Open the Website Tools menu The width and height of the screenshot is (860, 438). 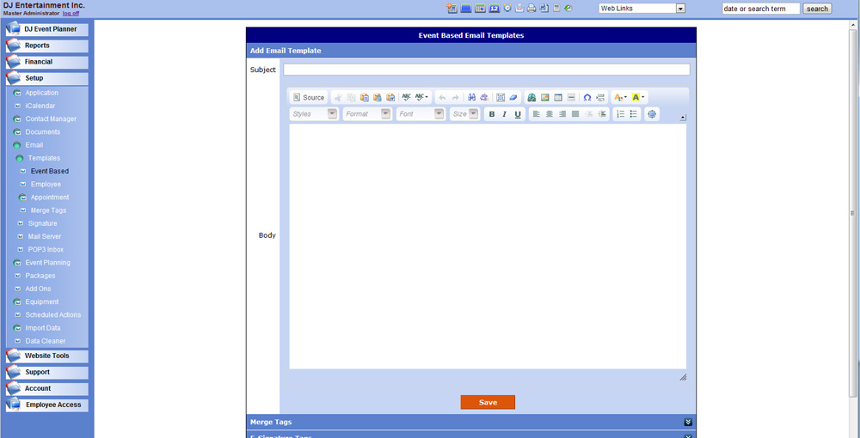47,356
